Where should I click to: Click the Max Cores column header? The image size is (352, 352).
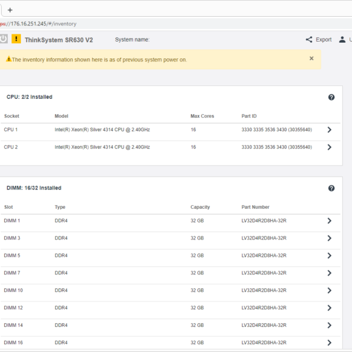[x=202, y=116]
